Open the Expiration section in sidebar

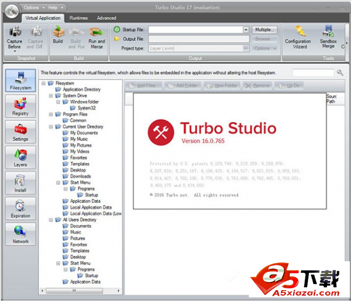[x=20, y=208]
